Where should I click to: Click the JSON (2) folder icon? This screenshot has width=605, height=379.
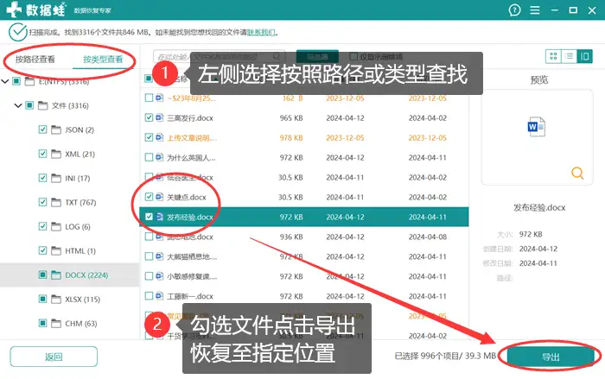pos(56,130)
